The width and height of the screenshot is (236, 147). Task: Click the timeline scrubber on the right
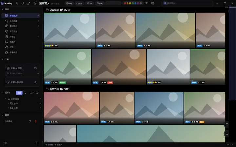point(232,54)
